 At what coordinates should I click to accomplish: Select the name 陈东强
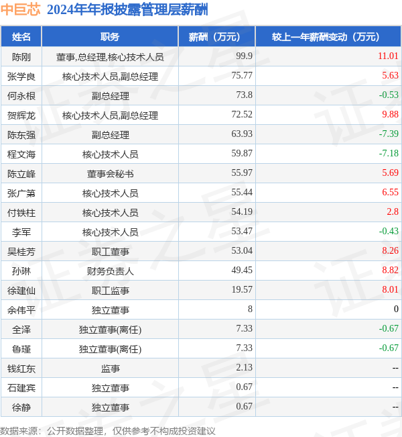coord(21,135)
